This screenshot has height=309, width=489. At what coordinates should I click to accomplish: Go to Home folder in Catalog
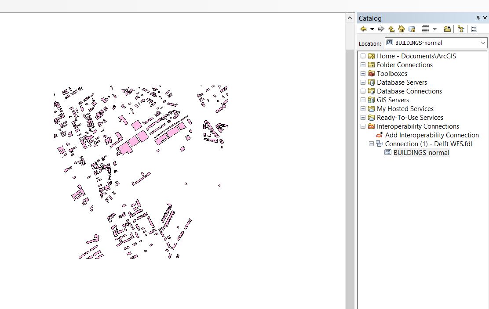(x=401, y=29)
